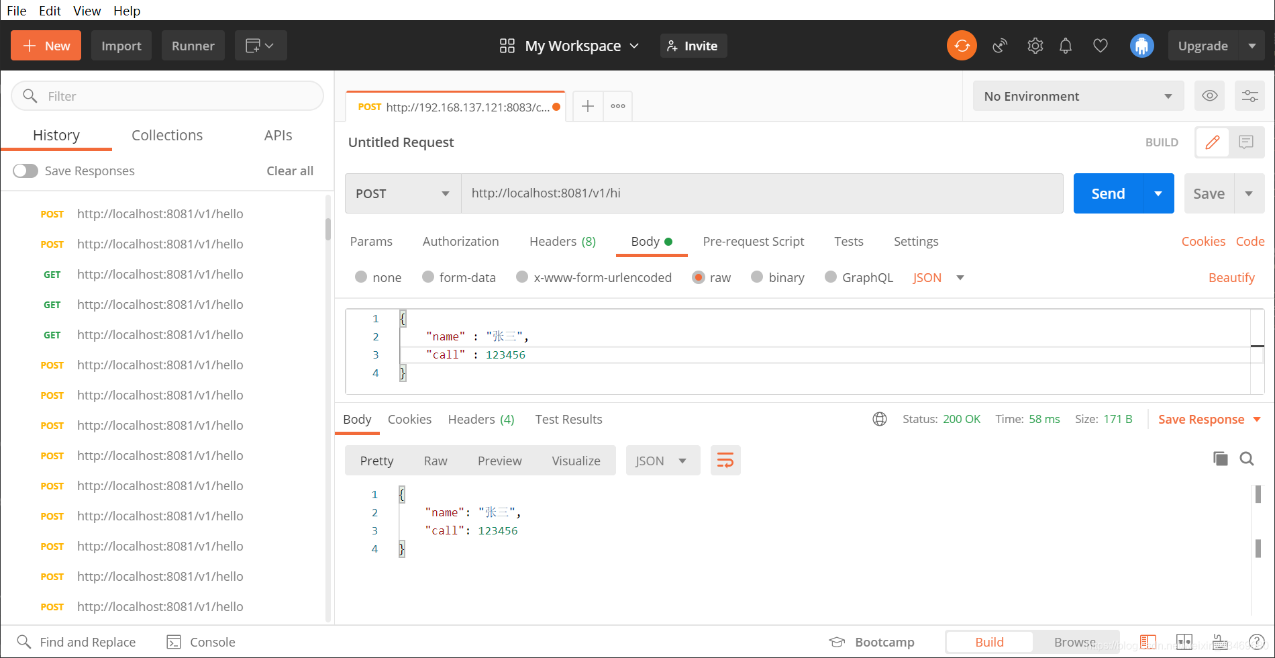Toggle the wrap lines icon
The image size is (1275, 658).
click(x=725, y=461)
